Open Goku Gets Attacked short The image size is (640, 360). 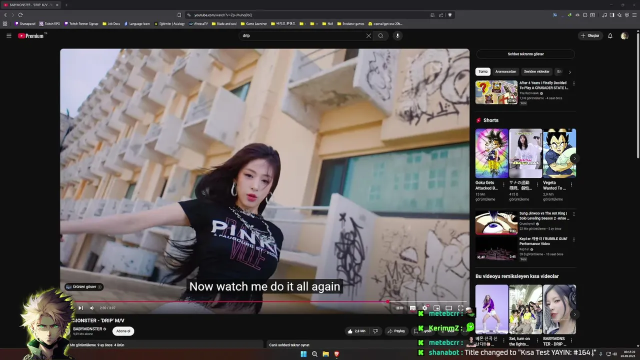click(x=491, y=153)
